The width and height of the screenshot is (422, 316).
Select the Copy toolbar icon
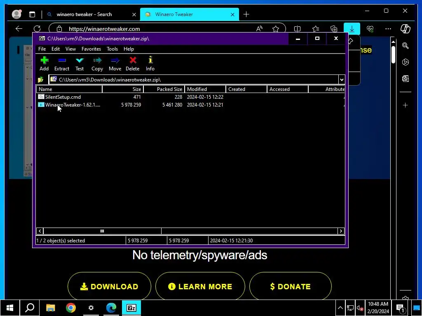[x=97, y=64]
